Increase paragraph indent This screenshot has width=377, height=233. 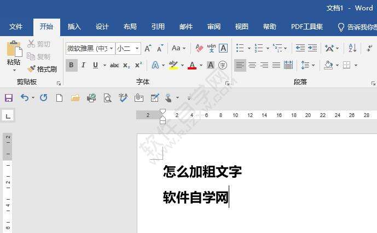click(x=312, y=48)
